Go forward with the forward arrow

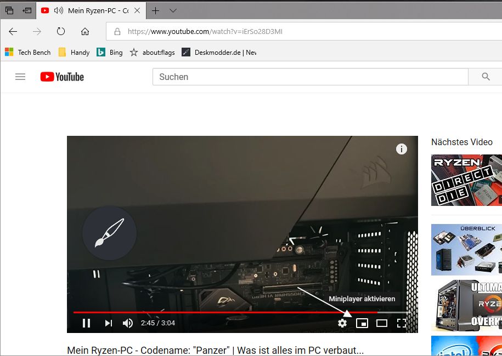(x=37, y=31)
